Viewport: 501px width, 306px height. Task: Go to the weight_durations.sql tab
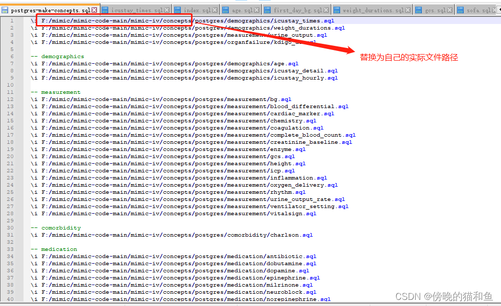372,10
